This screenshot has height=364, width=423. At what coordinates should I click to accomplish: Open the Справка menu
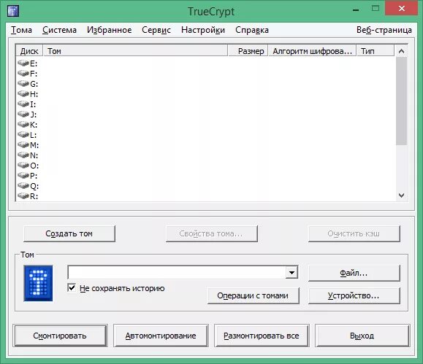(x=252, y=30)
